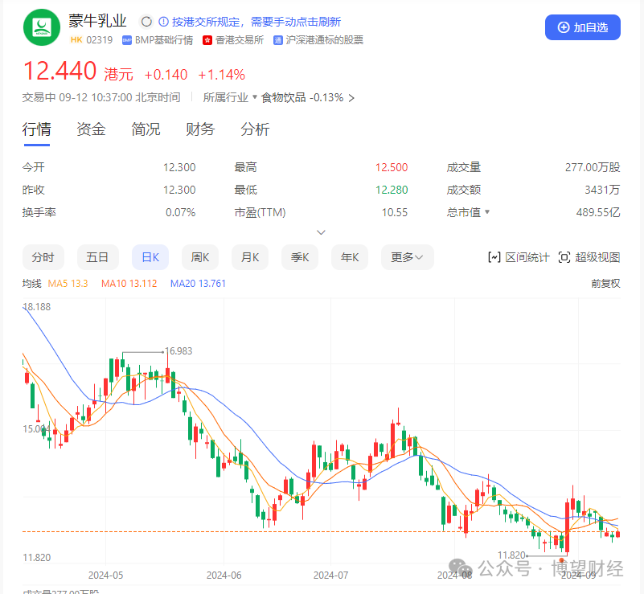644x594 pixels.
Task: Click the 总市值 value 489.55亿
Action: [598, 213]
